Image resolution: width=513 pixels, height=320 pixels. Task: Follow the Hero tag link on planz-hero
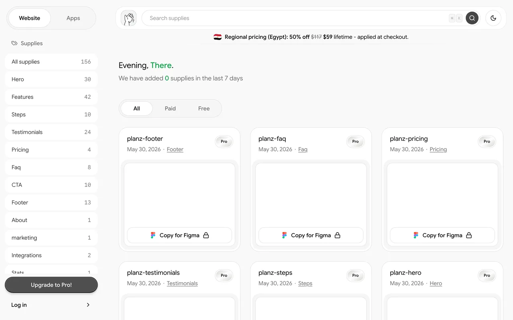(436, 283)
